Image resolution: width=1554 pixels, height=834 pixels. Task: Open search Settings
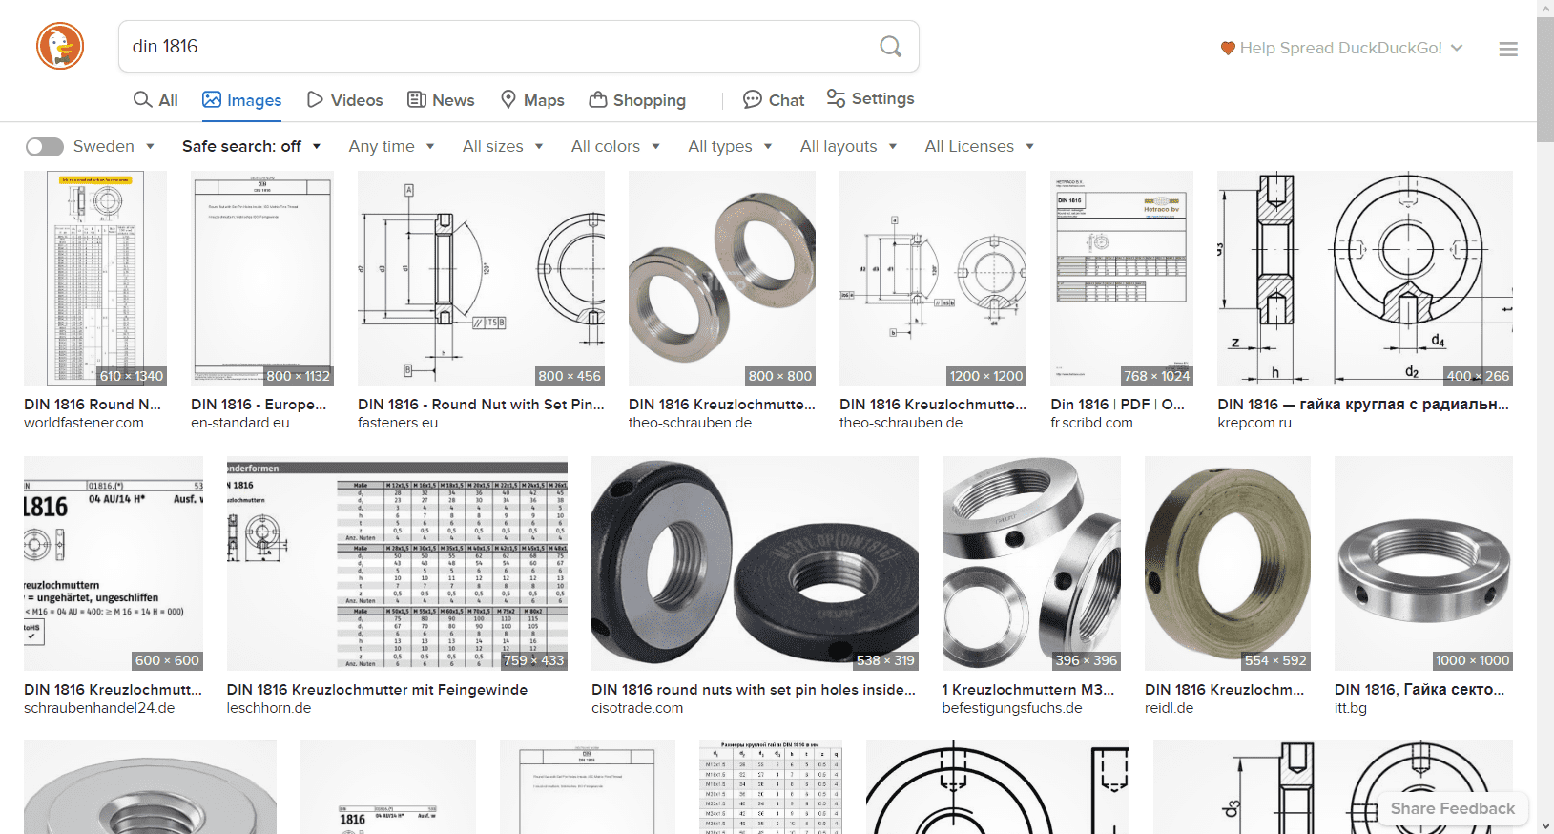pyautogui.click(x=870, y=99)
